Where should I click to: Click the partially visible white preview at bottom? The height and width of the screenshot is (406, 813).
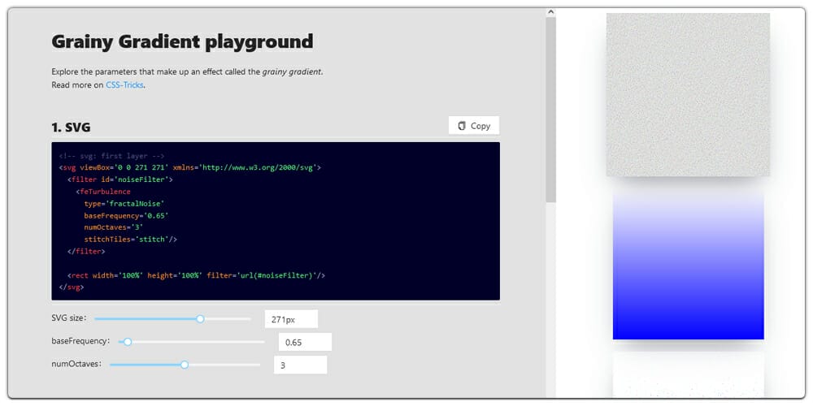(688, 374)
